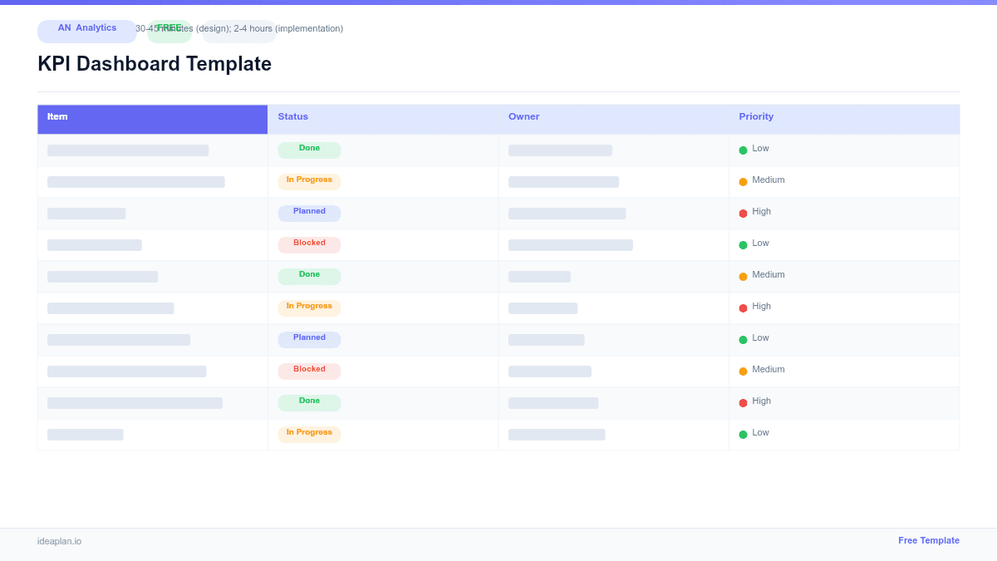Click the KPI Dashboard Template heading
Image resolution: width=997 pixels, height=561 pixels.
[154, 64]
